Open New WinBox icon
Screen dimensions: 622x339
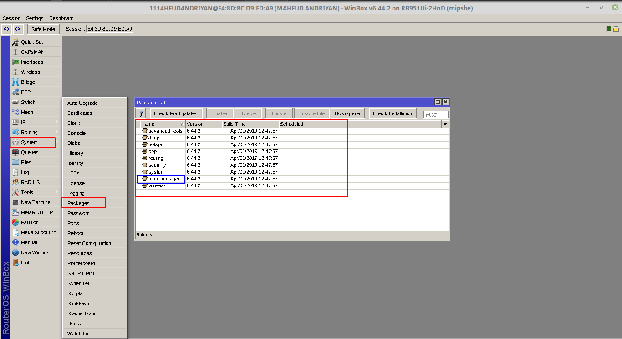pos(15,252)
